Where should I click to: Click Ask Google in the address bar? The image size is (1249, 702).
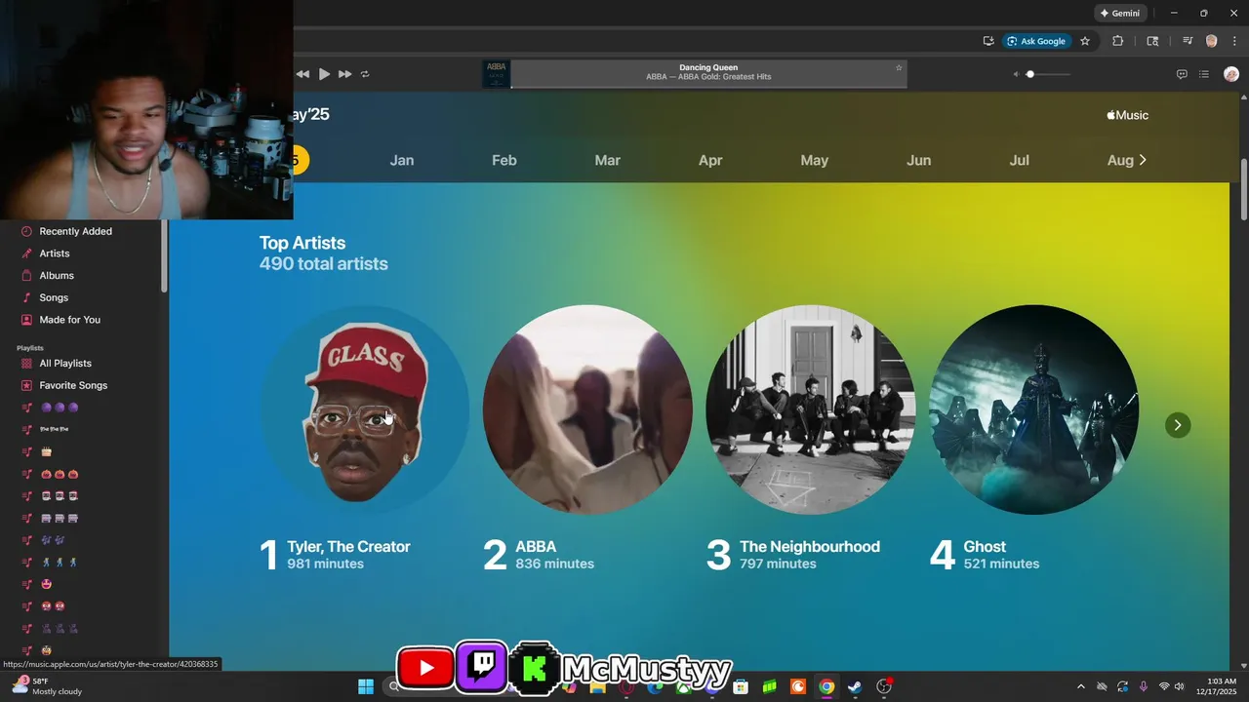(1036, 41)
